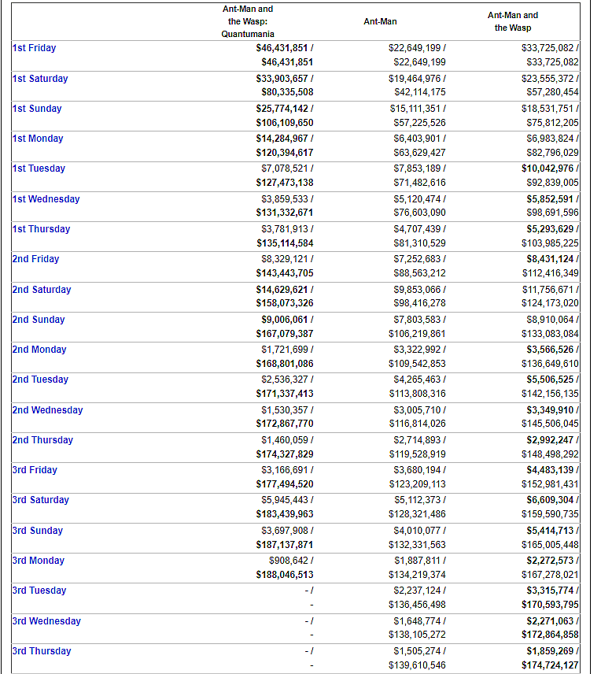Screen dimensions: 601x674
Task: Click the Ant-Man and the Wasp: Quantumania header
Action: coord(248,21)
